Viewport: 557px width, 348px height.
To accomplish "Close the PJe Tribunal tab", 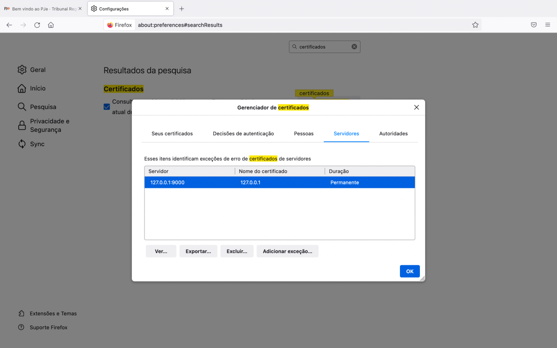I will tap(80, 9).
